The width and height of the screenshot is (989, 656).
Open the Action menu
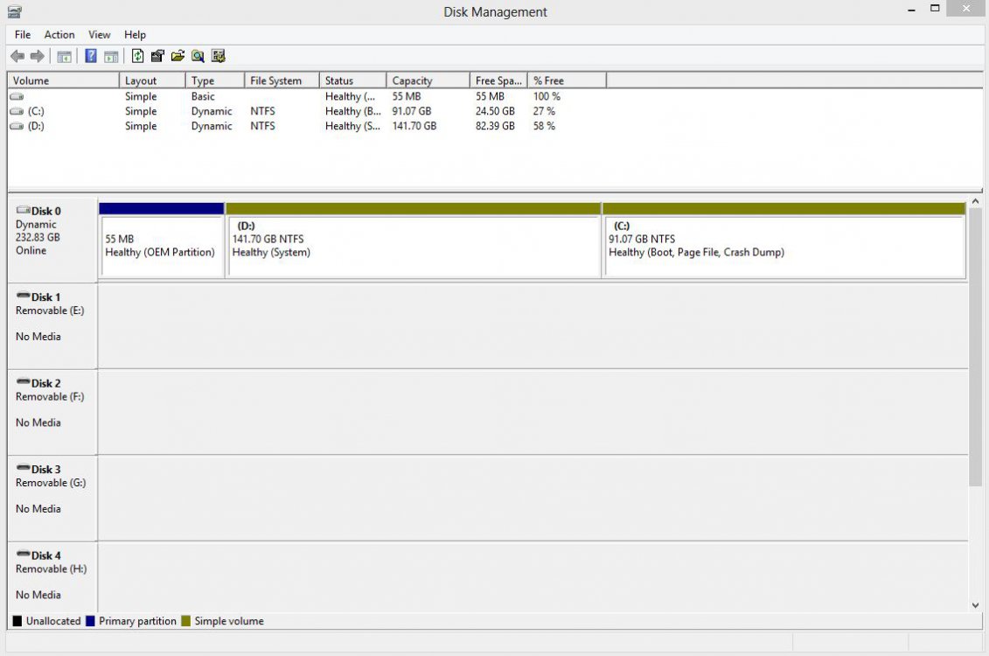pyautogui.click(x=59, y=34)
